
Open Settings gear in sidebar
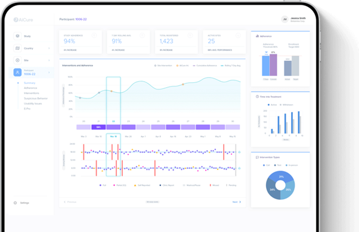tap(15, 203)
